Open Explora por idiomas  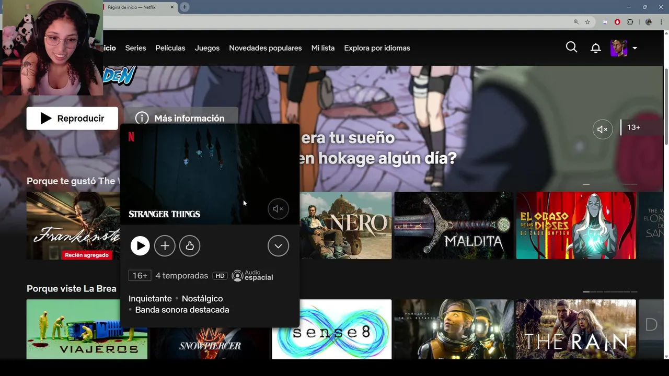377,48
